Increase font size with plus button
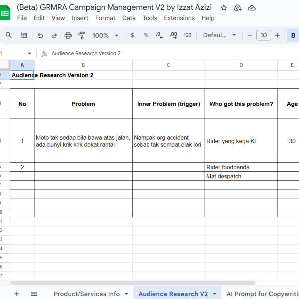Viewport: 299px width, 299px height. pos(277,35)
